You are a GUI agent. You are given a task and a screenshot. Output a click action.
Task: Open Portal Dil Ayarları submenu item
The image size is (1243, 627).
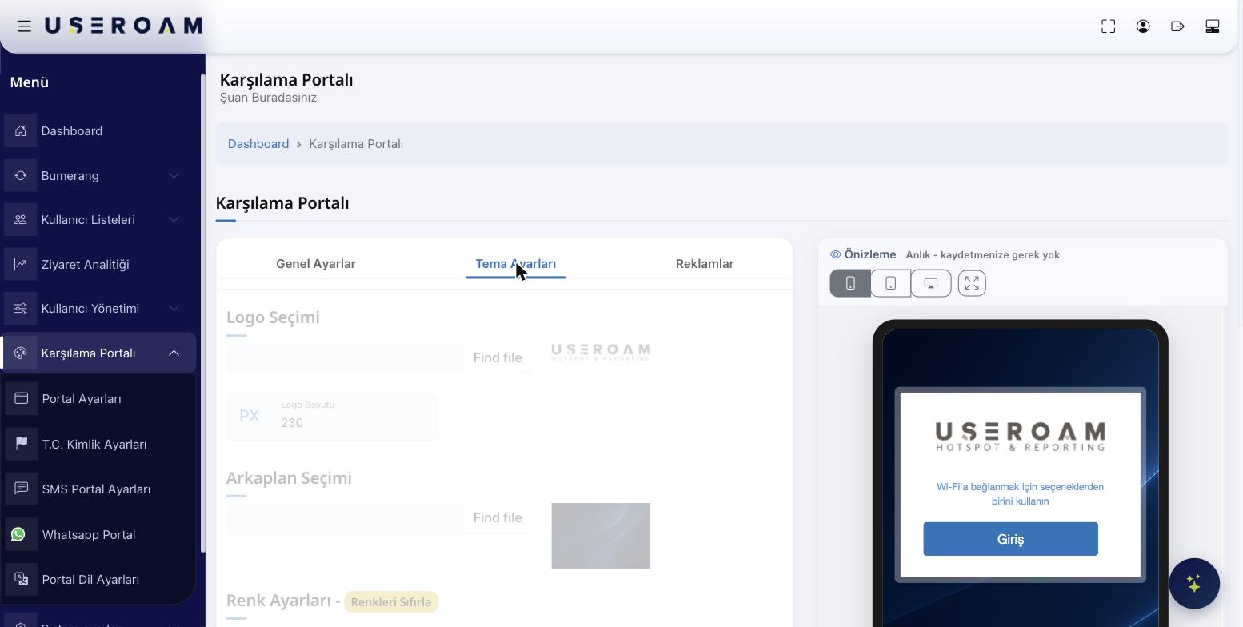tap(90, 579)
